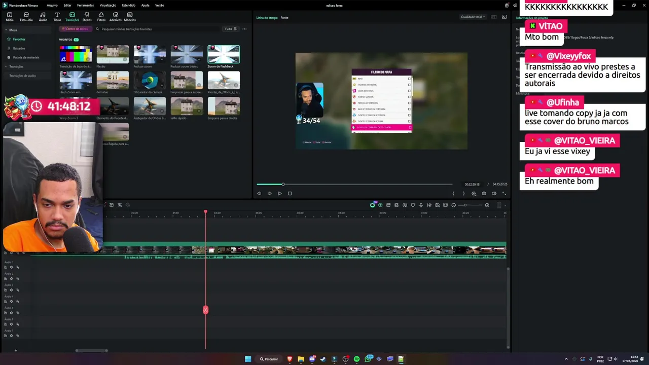649x365 pixels.
Task: Open the Ajuda menu
Action: 146,5
